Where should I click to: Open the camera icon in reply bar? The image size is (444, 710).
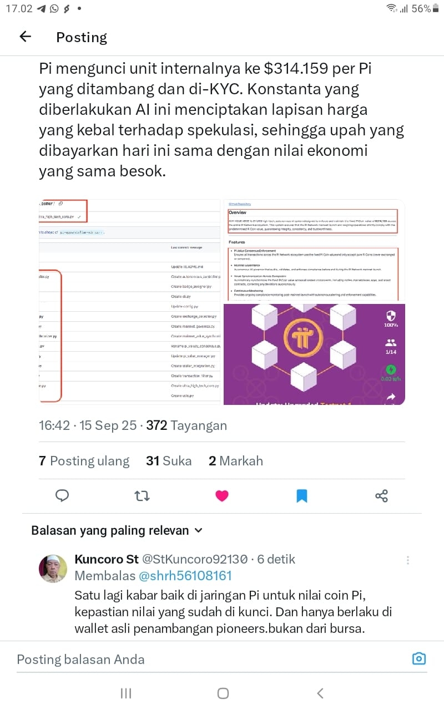click(419, 658)
